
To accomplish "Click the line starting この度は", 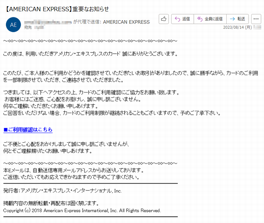I will [x=91, y=54].
